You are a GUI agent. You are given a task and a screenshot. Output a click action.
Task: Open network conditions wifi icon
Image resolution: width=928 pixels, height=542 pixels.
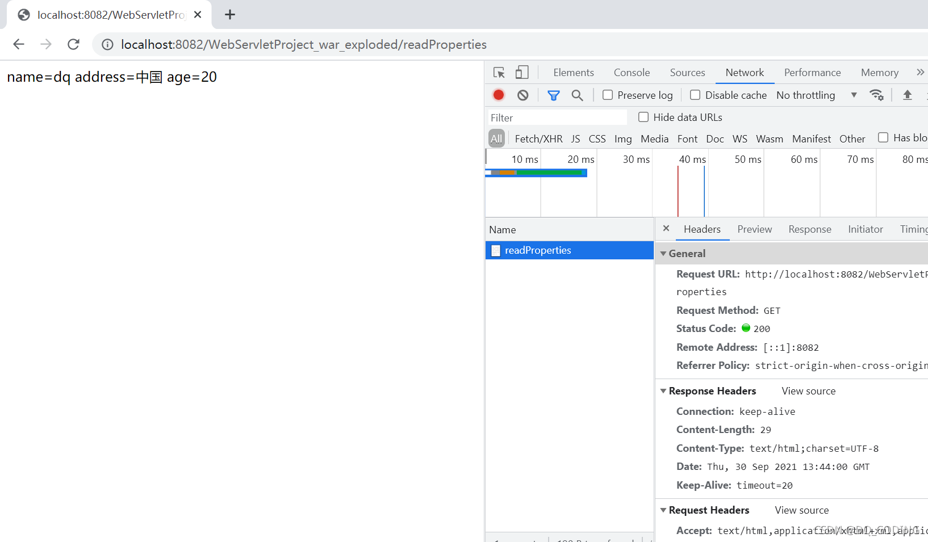[876, 95]
